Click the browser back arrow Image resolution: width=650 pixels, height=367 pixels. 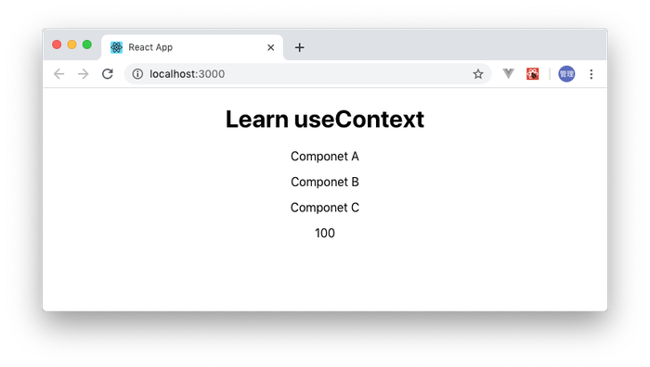click(x=58, y=74)
